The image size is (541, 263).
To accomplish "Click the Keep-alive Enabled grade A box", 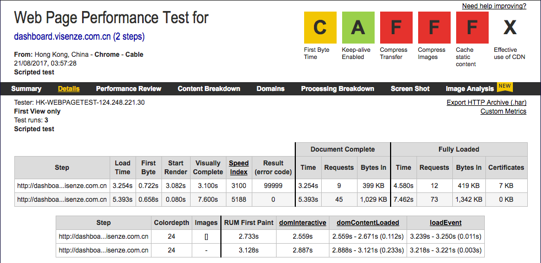I will pos(358,28).
